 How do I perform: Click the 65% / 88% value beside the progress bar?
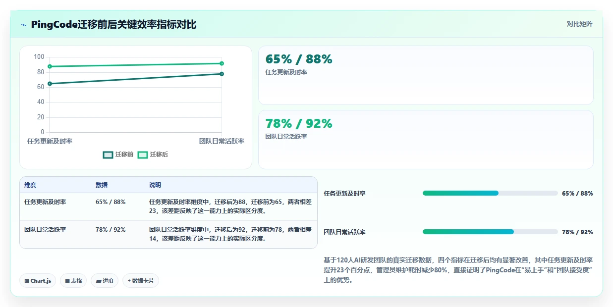(x=577, y=194)
